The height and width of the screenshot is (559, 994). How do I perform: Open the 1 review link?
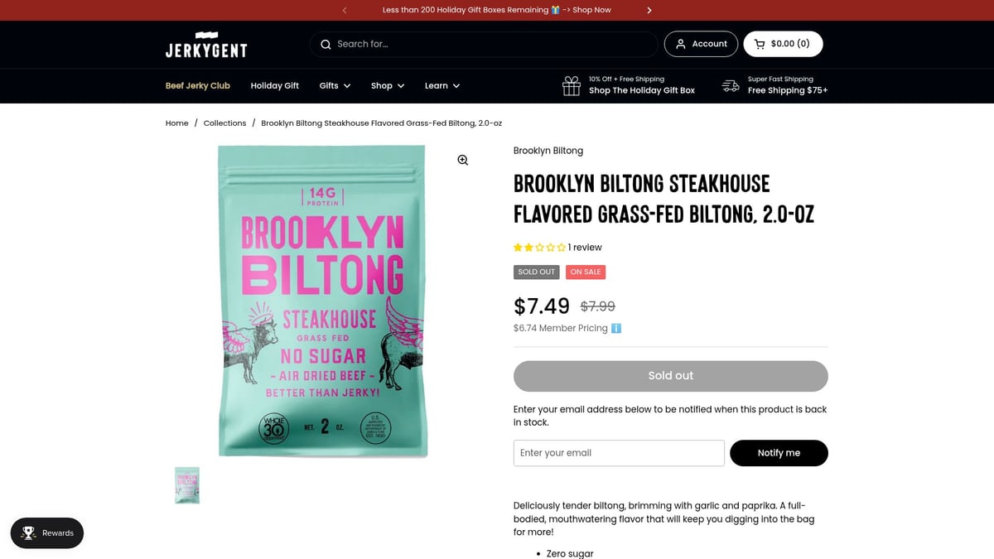584,247
